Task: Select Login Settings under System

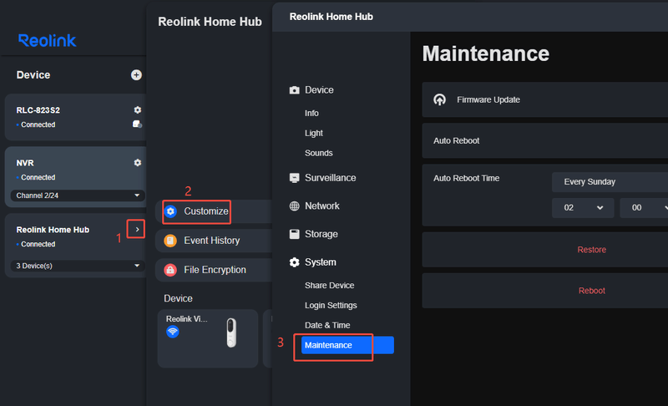Action: tap(331, 306)
